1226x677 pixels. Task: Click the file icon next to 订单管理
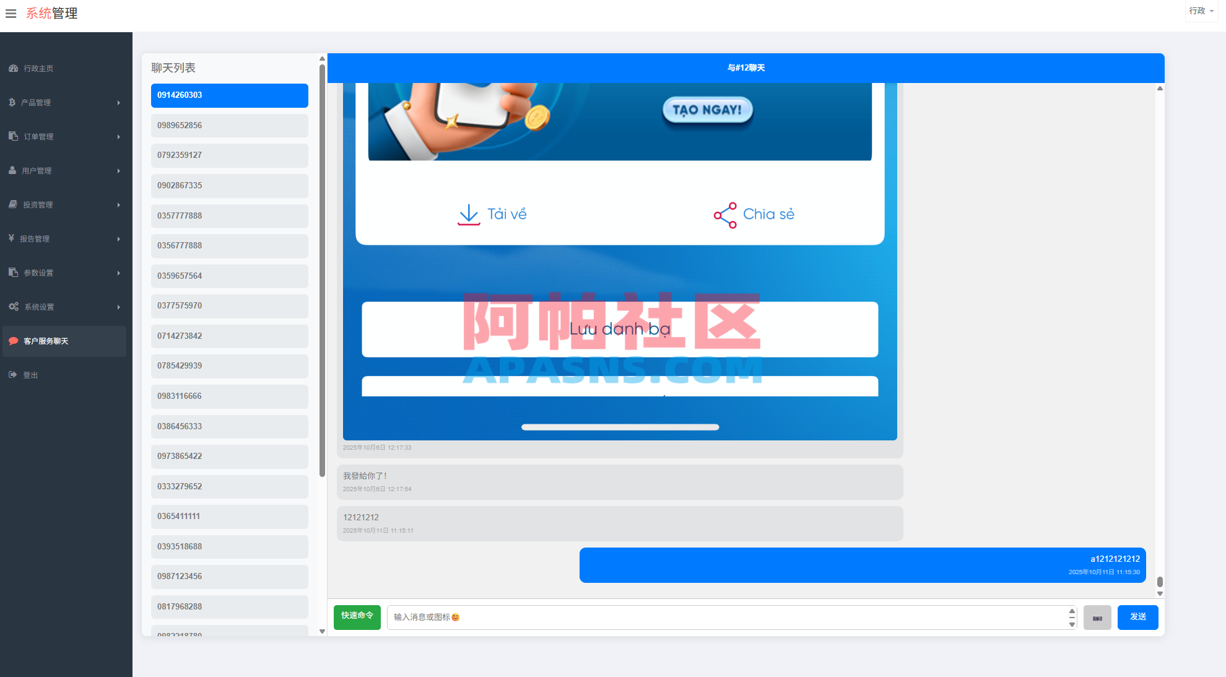click(12, 136)
